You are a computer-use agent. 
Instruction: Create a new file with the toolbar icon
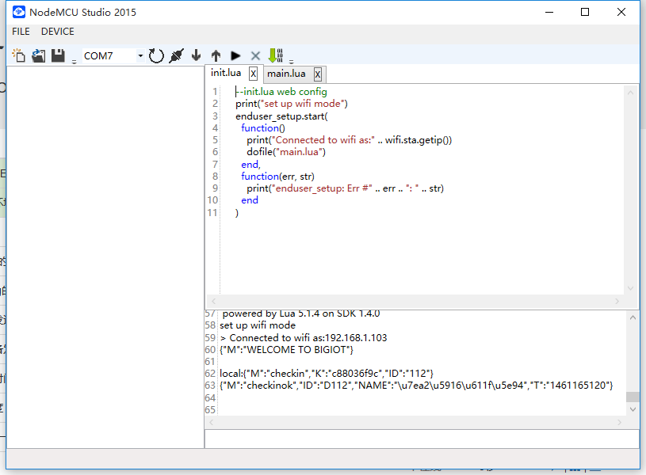tap(19, 55)
